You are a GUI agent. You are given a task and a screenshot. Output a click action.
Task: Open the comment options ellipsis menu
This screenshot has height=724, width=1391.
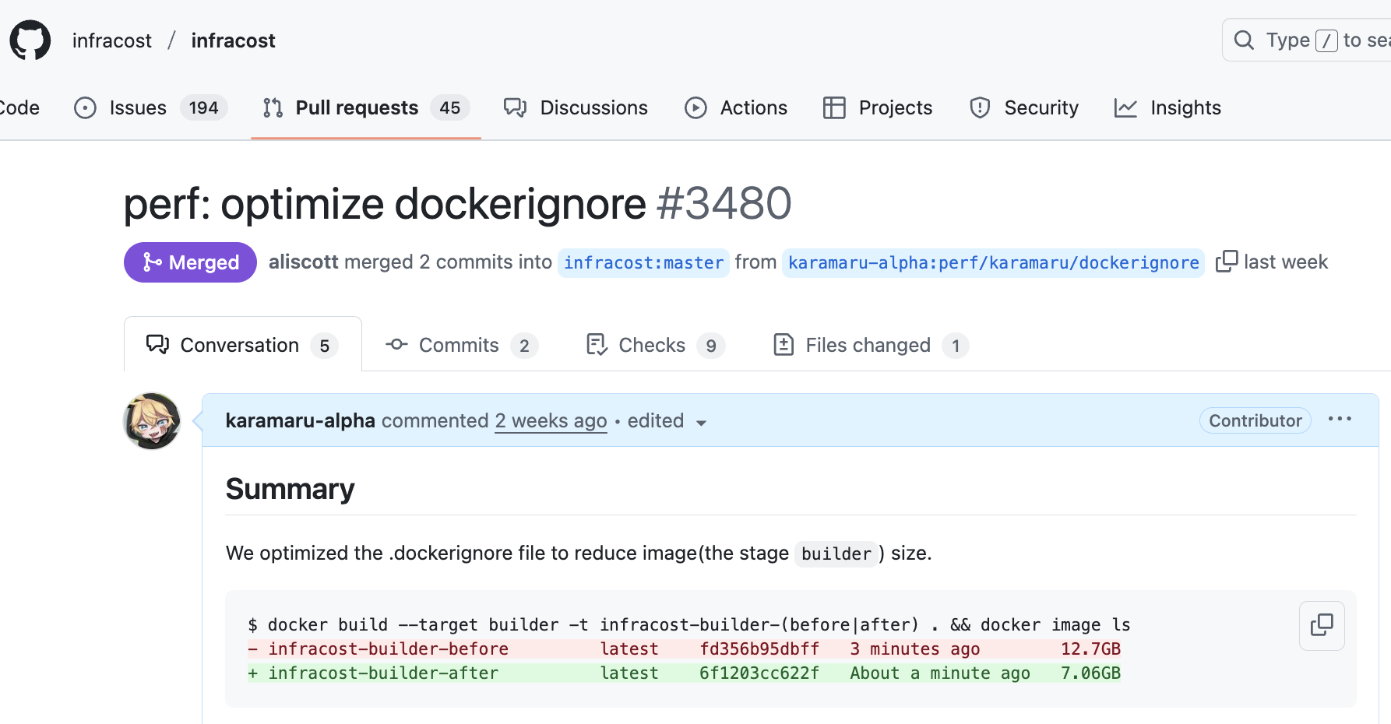tap(1339, 420)
